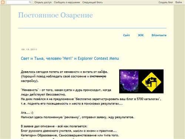Open the 'ВКонтакте' menu tab
Image resolution: width=185 pixels, height=139 pixels.
(x=159, y=35)
